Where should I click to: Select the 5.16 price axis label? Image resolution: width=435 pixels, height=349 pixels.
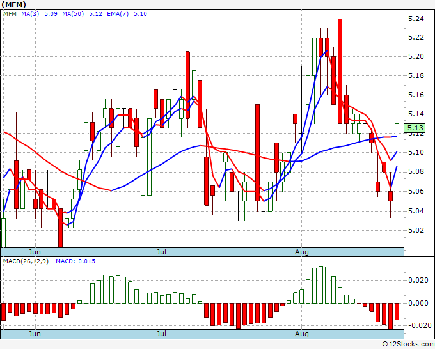(416, 95)
